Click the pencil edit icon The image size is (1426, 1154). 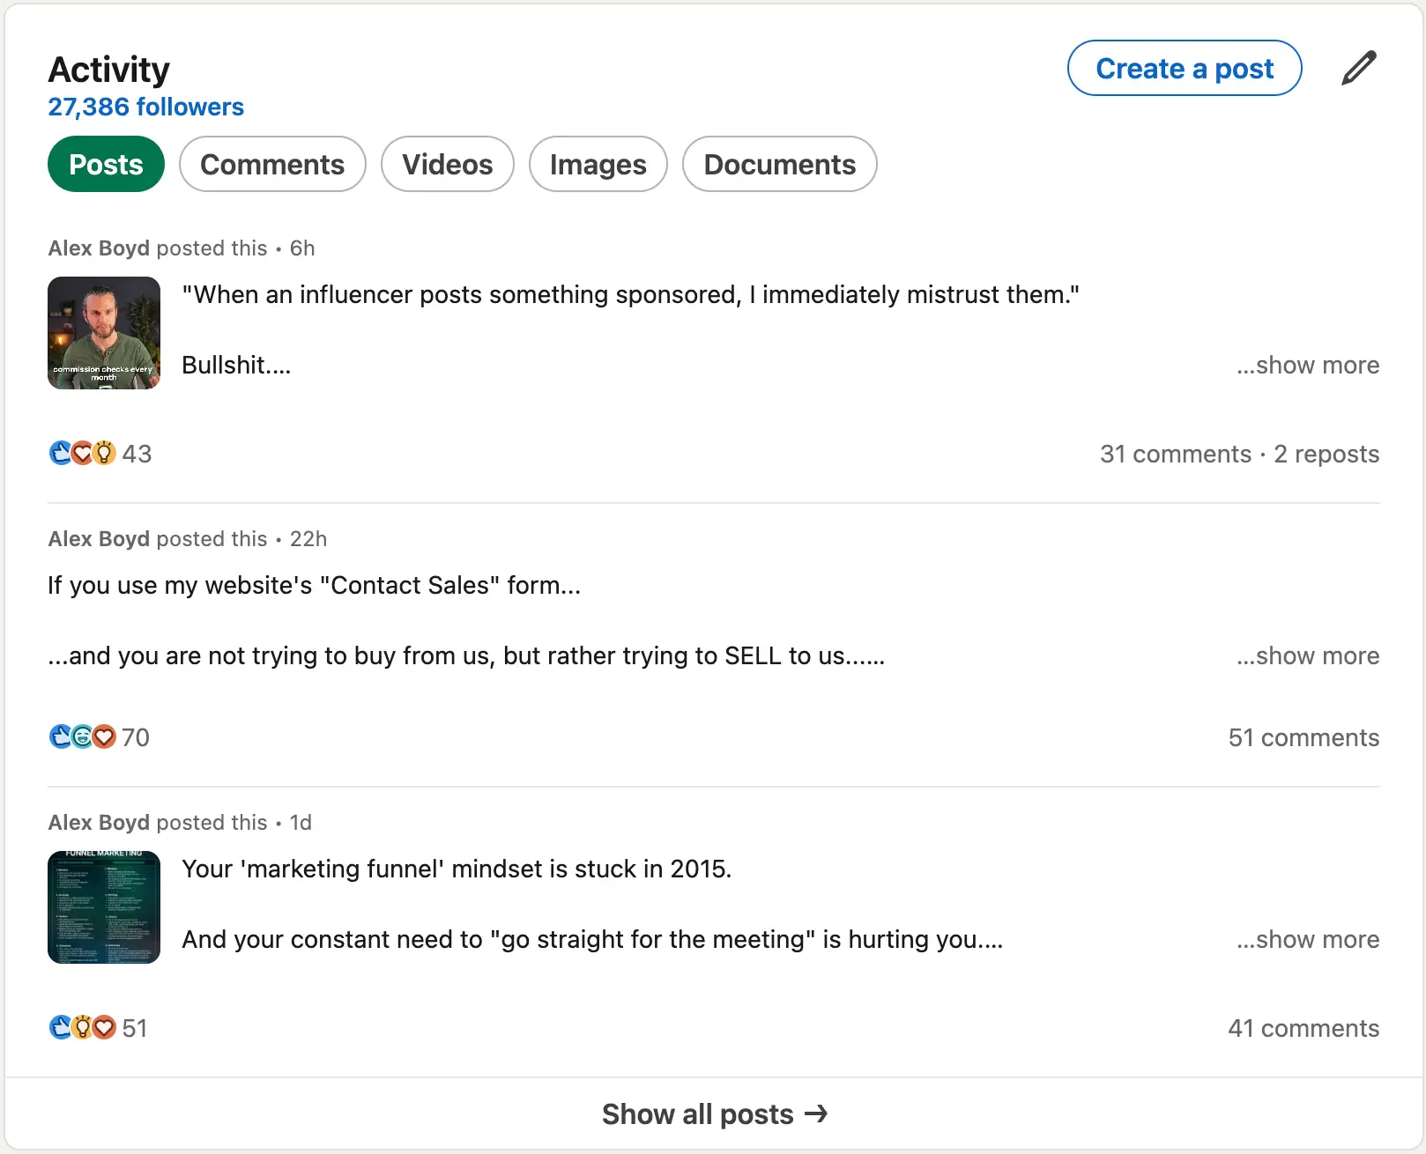click(x=1358, y=68)
